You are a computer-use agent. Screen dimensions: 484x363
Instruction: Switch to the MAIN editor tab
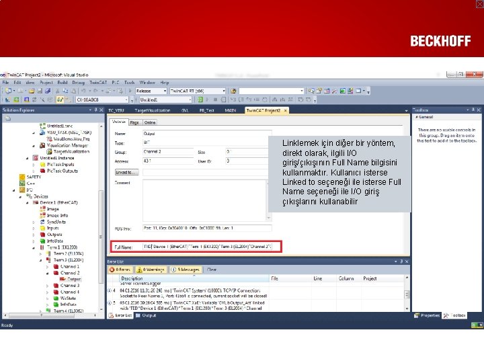[x=231, y=110]
